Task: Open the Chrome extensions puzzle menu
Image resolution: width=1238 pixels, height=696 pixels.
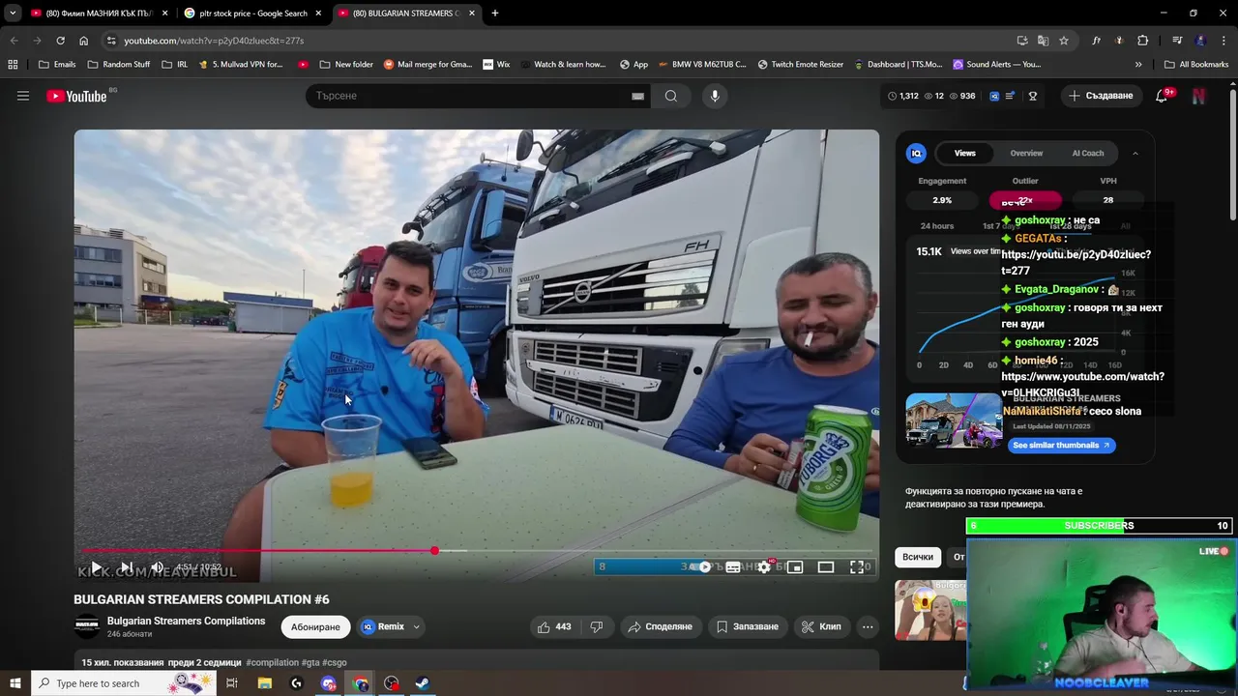Action: (1142, 41)
